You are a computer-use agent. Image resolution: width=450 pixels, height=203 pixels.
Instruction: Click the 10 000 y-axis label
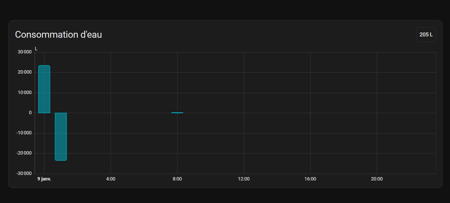tap(25, 92)
